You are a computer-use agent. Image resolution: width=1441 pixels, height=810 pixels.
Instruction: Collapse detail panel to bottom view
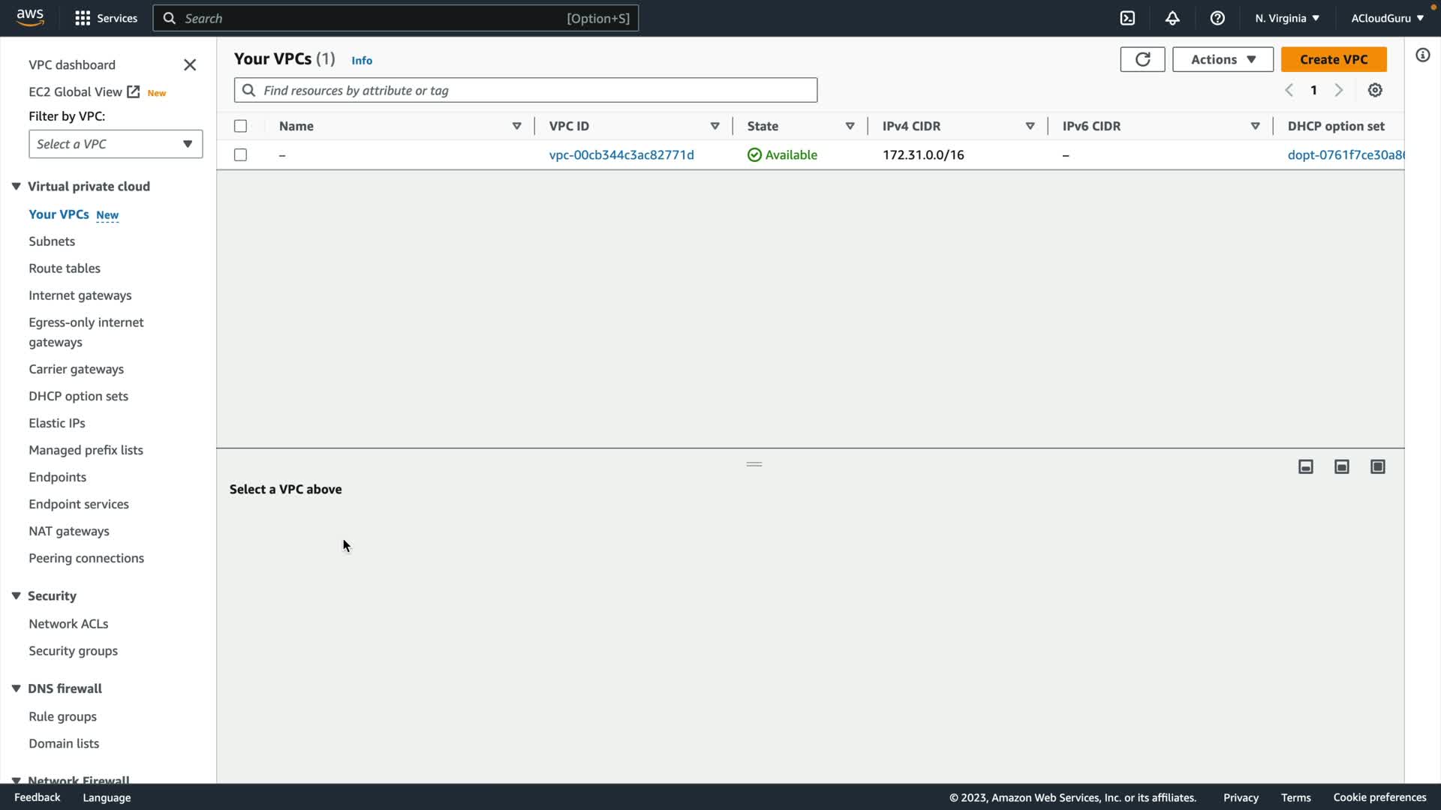1306,466
